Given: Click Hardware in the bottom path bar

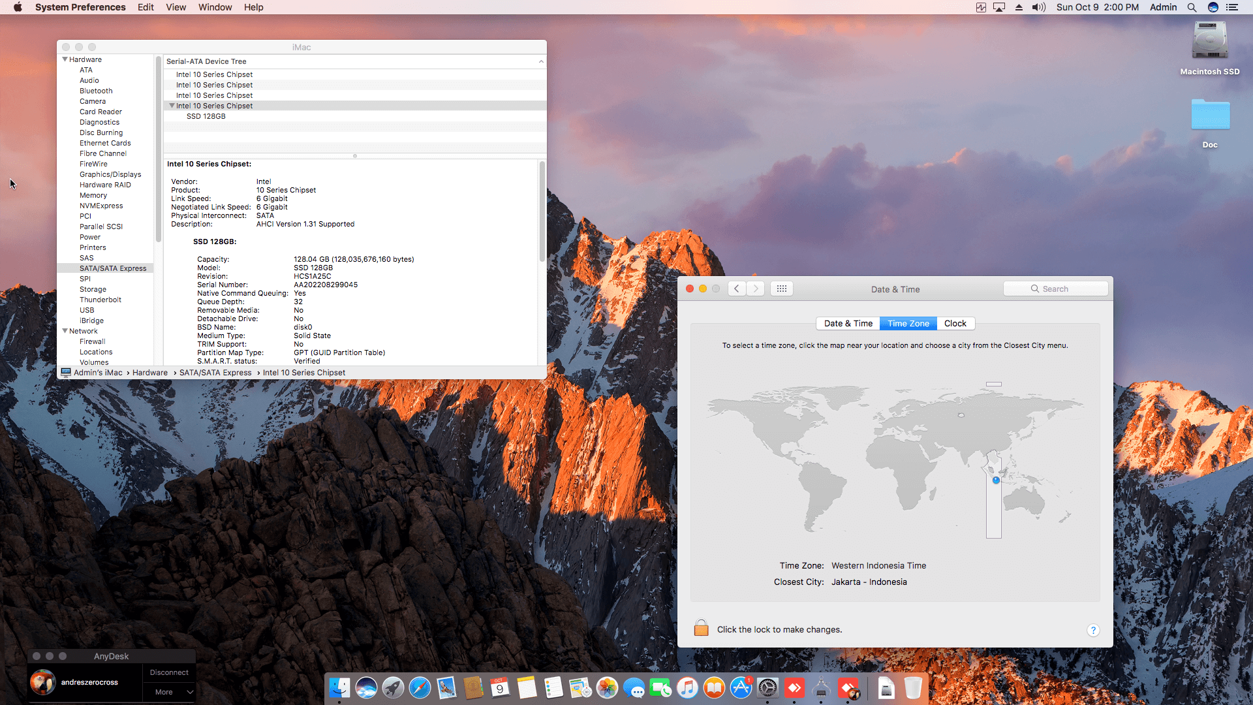Looking at the screenshot, I should (x=150, y=373).
